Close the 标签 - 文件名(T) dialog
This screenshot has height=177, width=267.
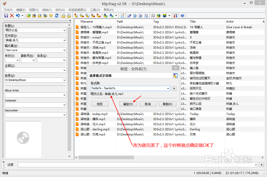click(x=176, y=68)
